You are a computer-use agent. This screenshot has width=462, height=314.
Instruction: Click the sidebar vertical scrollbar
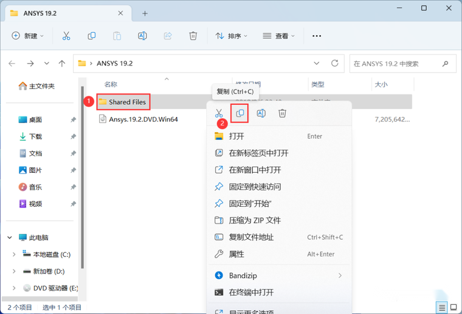point(82,178)
